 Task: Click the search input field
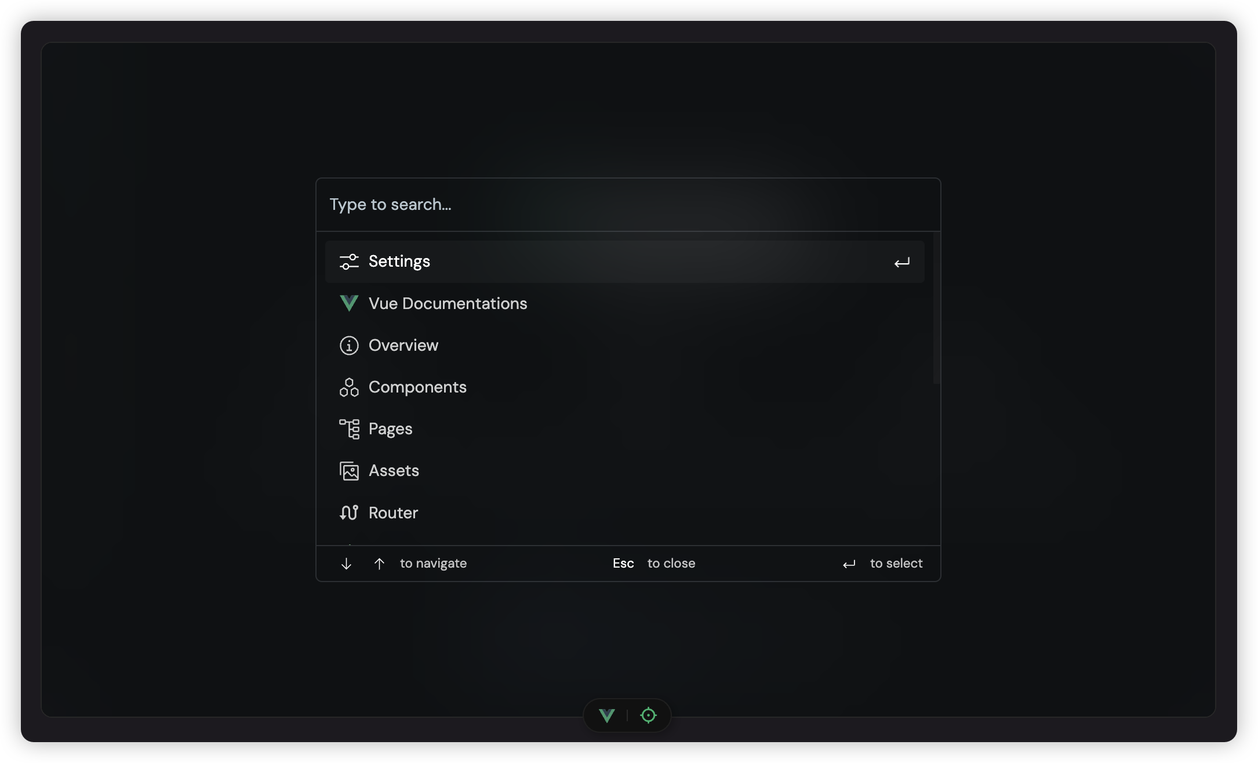pyautogui.click(x=628, y=202)
